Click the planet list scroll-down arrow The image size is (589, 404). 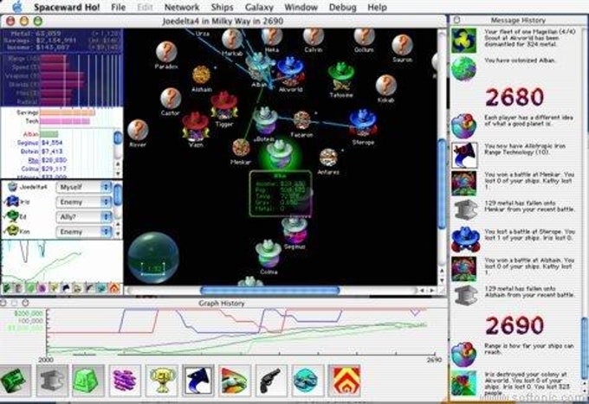(119, 174)
